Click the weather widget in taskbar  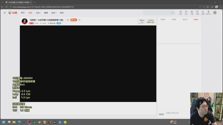173,122
